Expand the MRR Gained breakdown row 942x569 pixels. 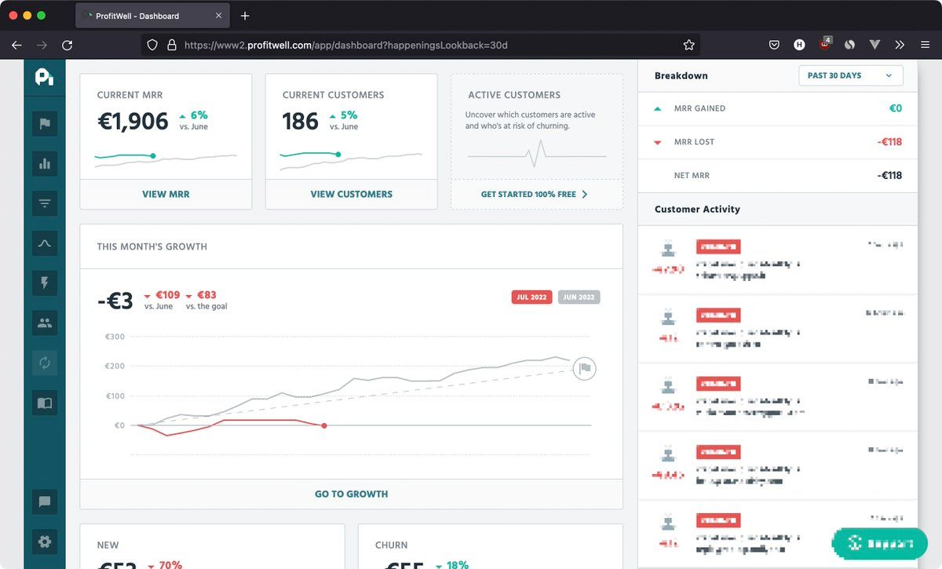[777, 108]
